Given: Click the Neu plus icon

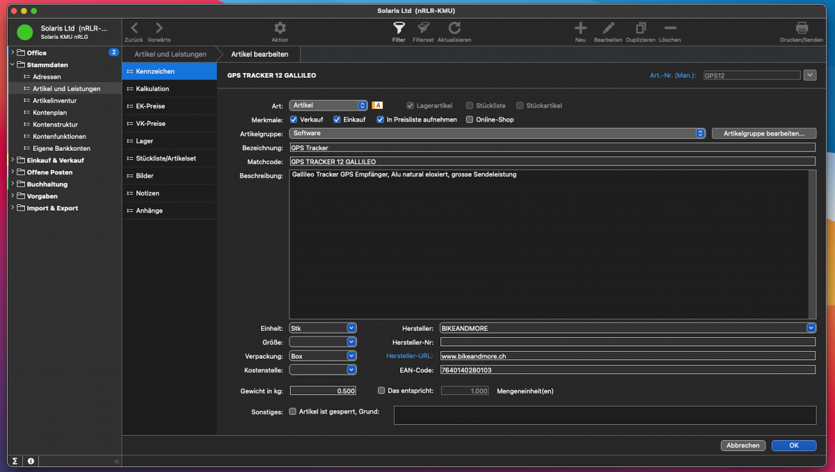Looking at the screenshot, I should tap(580, 29).
